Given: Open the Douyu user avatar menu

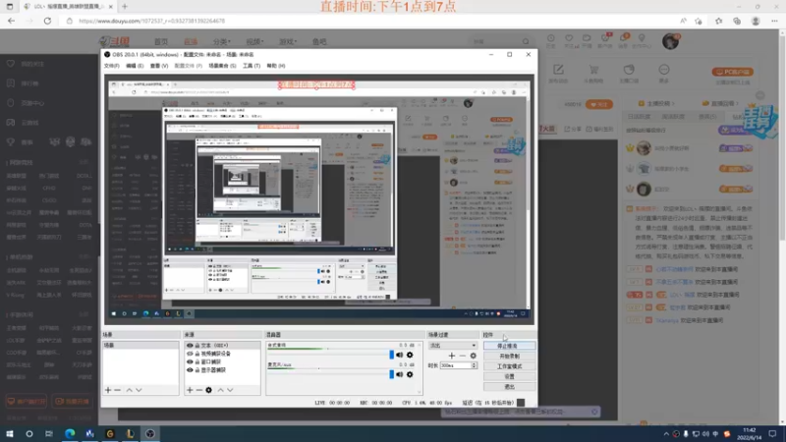Looking at the screenshot, I should 670,41.
